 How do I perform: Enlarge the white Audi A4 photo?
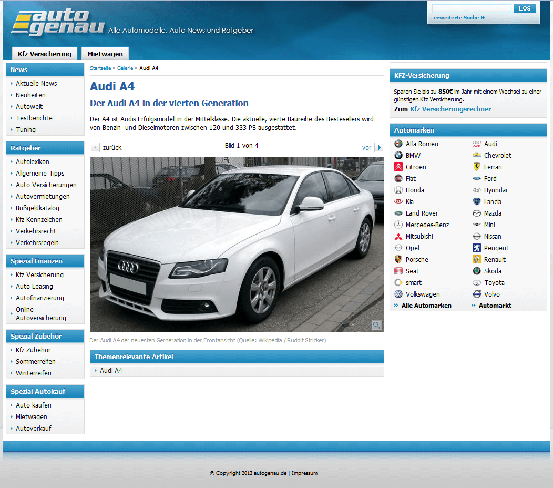click(x=237, y=244)
